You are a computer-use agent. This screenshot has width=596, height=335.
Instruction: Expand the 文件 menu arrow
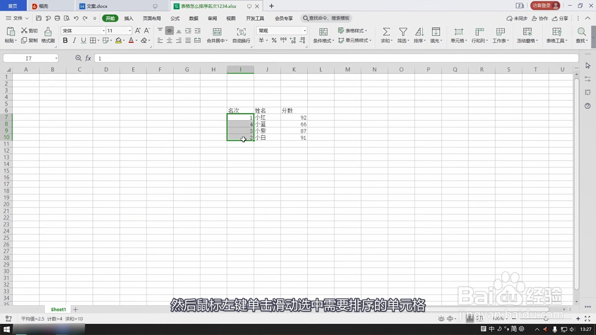coord(27,18)
